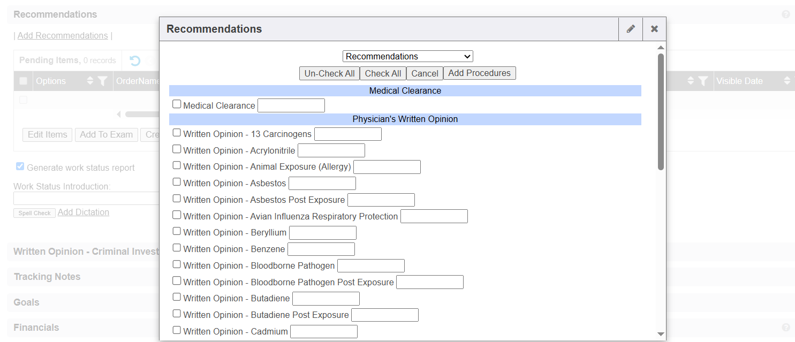Enable Written Opinion - Asbestos checkbox
This screenshot has width=795, height=342.
coord(177,182)
